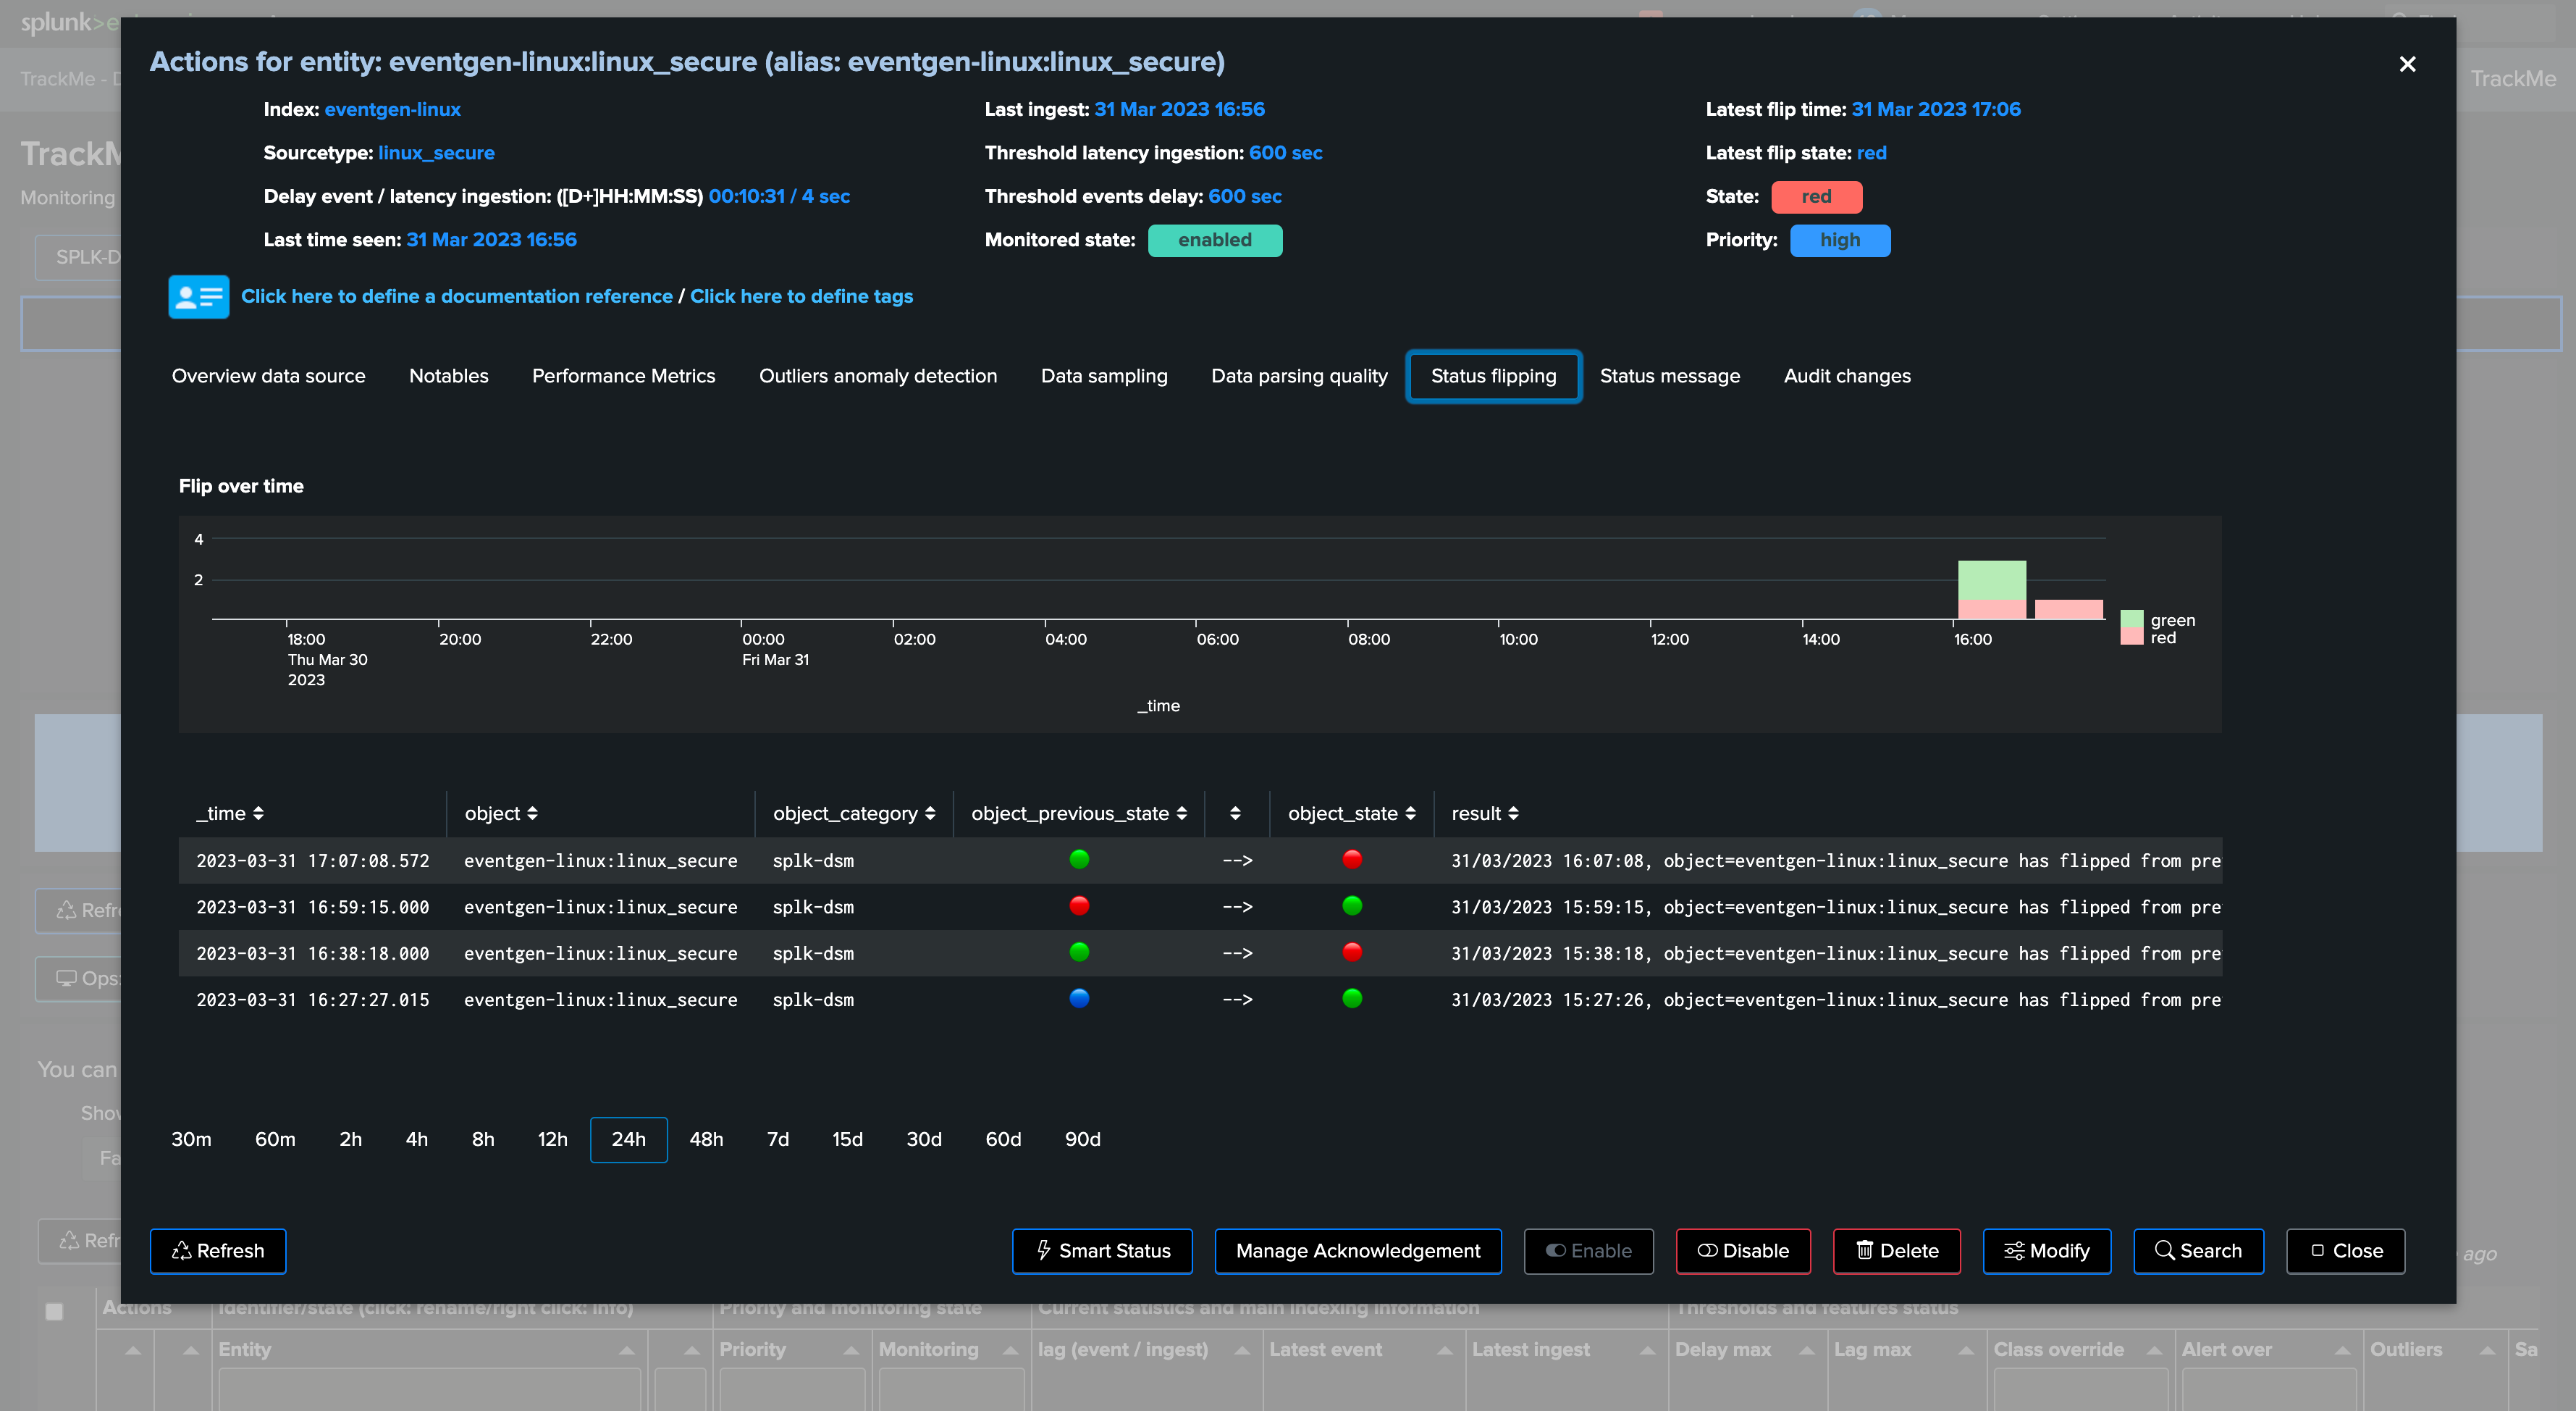Click the green bar at 16:00 in chart
2576x1411 pixels.
pos(1992,579)
